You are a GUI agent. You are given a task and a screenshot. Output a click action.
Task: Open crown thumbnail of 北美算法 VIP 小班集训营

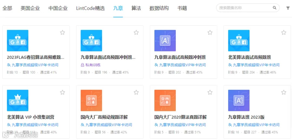coord(18,100)
